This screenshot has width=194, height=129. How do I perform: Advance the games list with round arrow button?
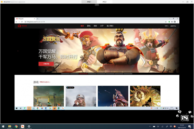click(159, 104)
